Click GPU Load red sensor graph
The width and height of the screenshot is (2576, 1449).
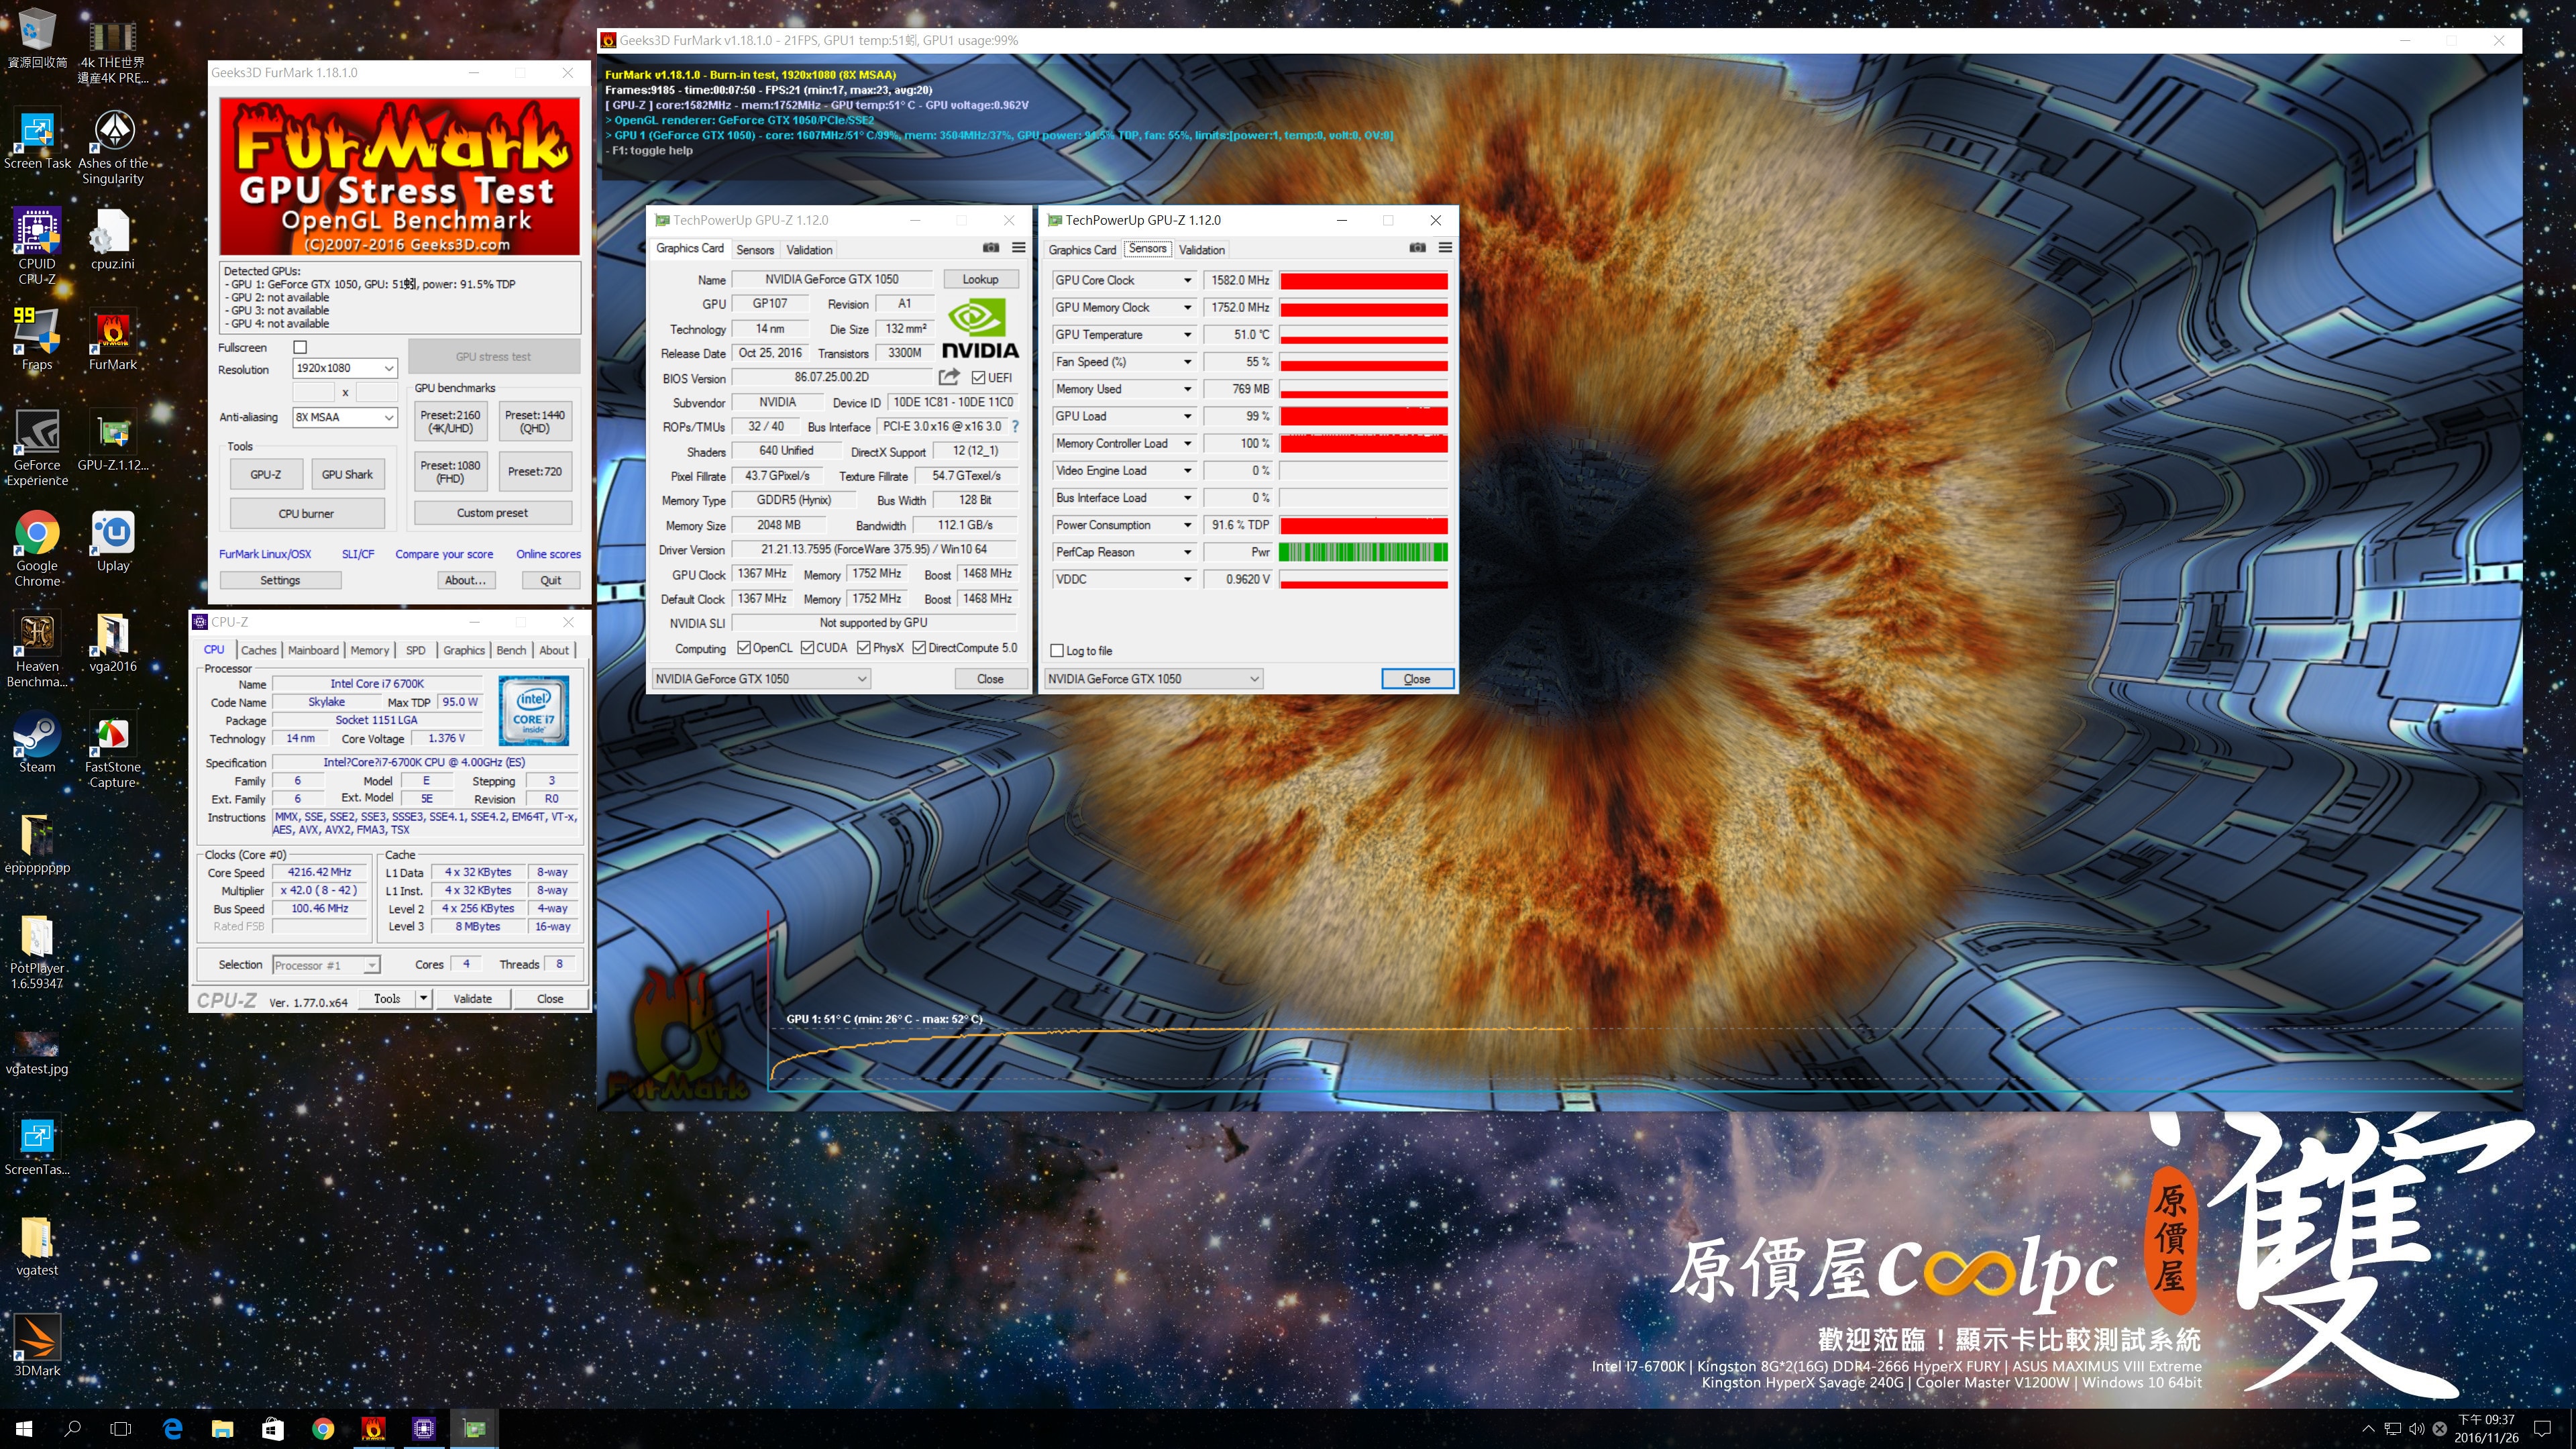[1363, 416]
